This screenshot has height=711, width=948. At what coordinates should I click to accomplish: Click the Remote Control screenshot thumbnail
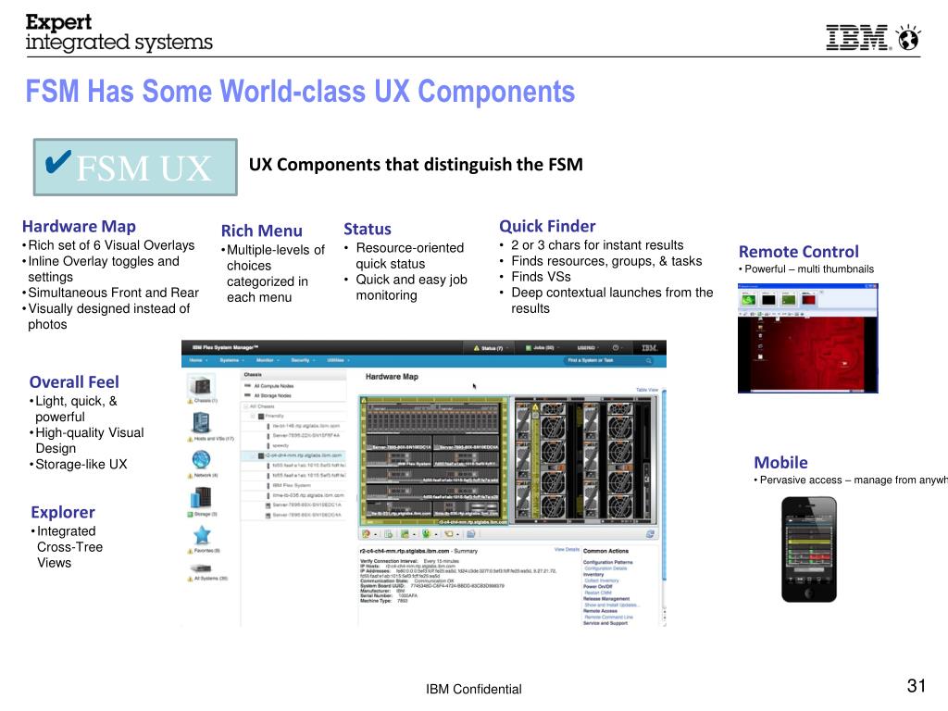[x=807, y=338]
